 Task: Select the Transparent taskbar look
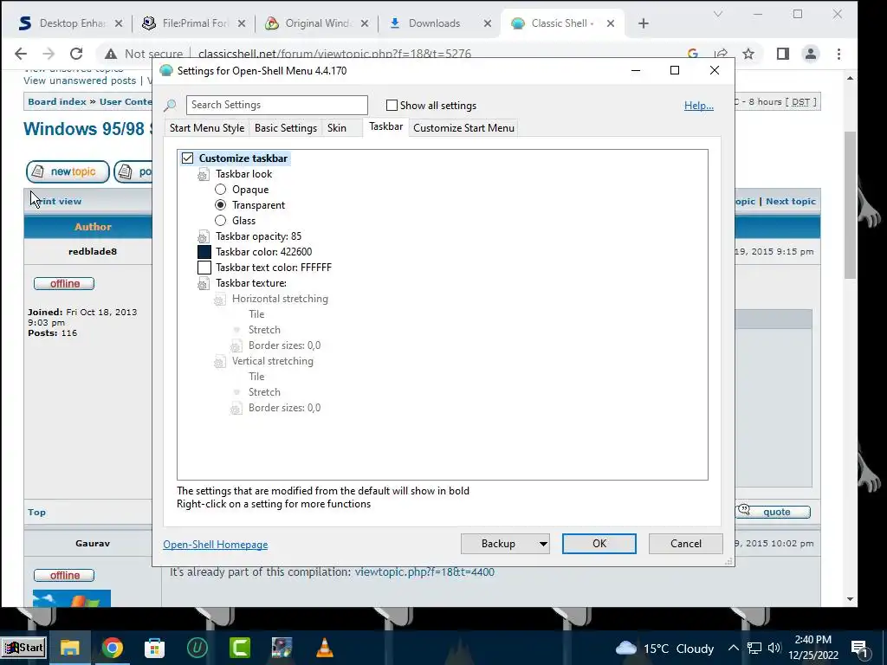221,204
